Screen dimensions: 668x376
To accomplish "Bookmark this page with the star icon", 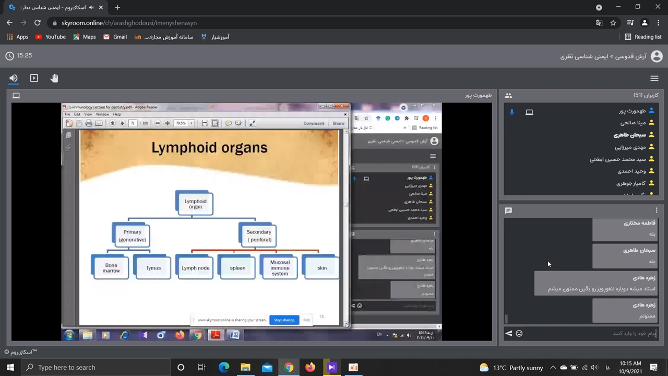I will tap(613, 23).
